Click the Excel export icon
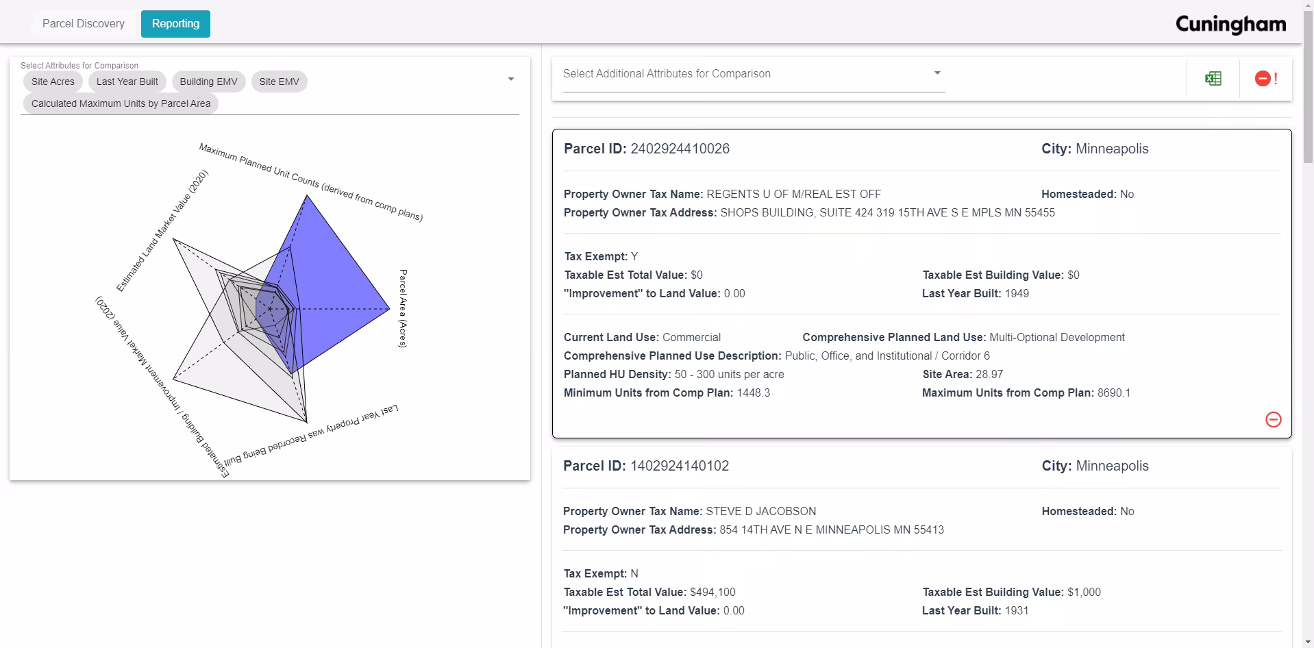The height and width of the screenshot is (648, 1314). pyautogui.click(x=1213, y=79)
